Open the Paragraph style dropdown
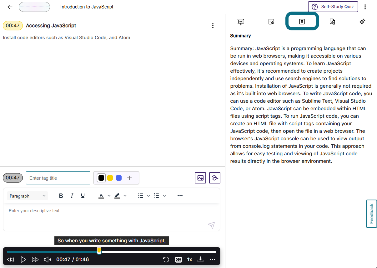Screen dimensions: 377x268 (x=28, y=196)
